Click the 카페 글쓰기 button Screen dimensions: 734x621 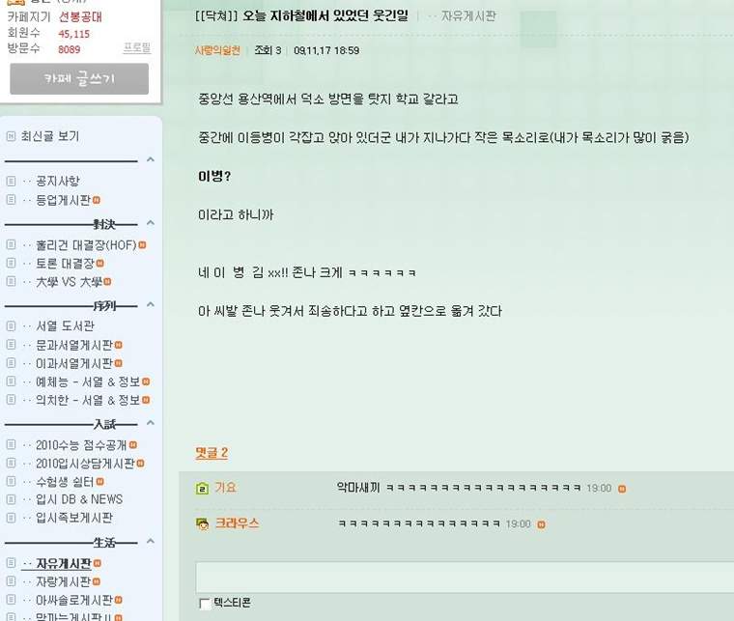(x=79, y=78)
